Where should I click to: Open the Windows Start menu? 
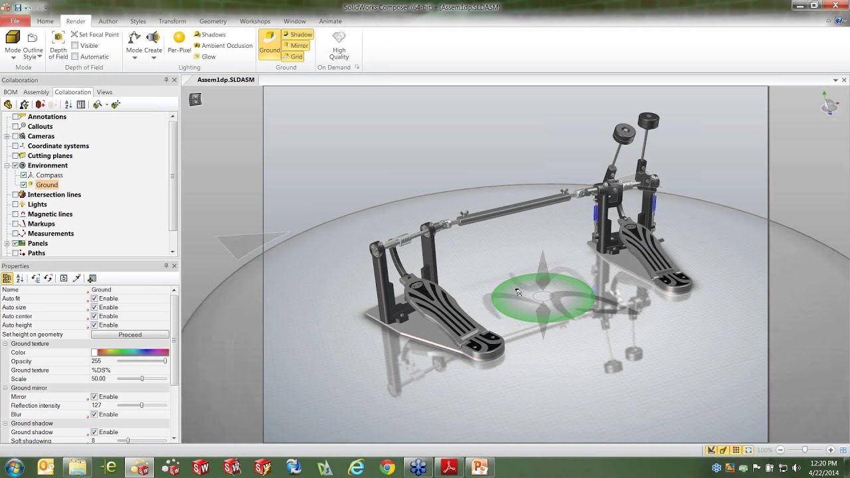pos(14,467)
